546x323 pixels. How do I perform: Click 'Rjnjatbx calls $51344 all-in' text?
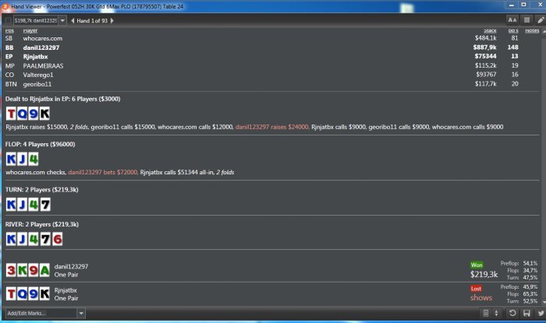pos(176,172)
